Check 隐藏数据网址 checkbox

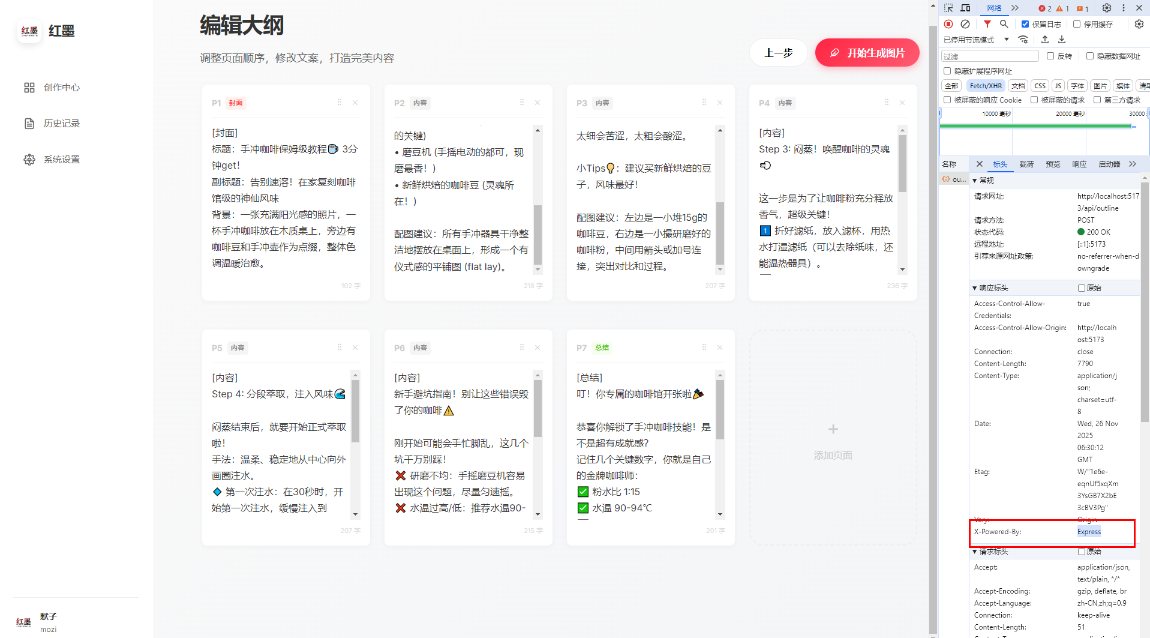[x=1090, y=56]
